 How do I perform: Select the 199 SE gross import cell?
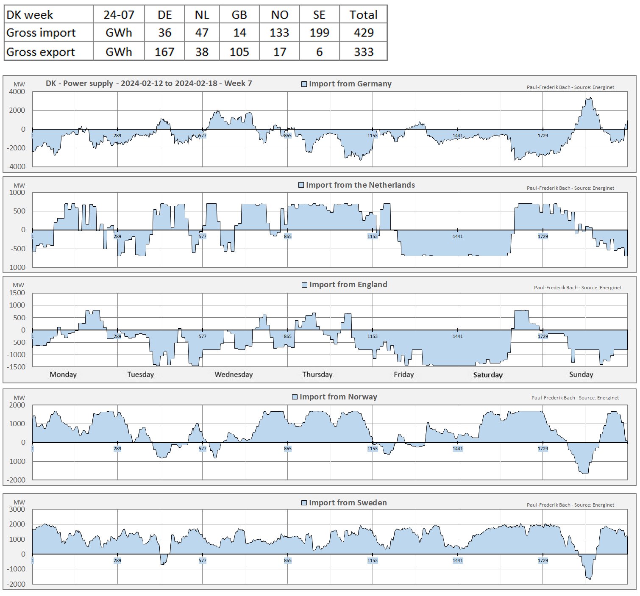tap(319, 33)
